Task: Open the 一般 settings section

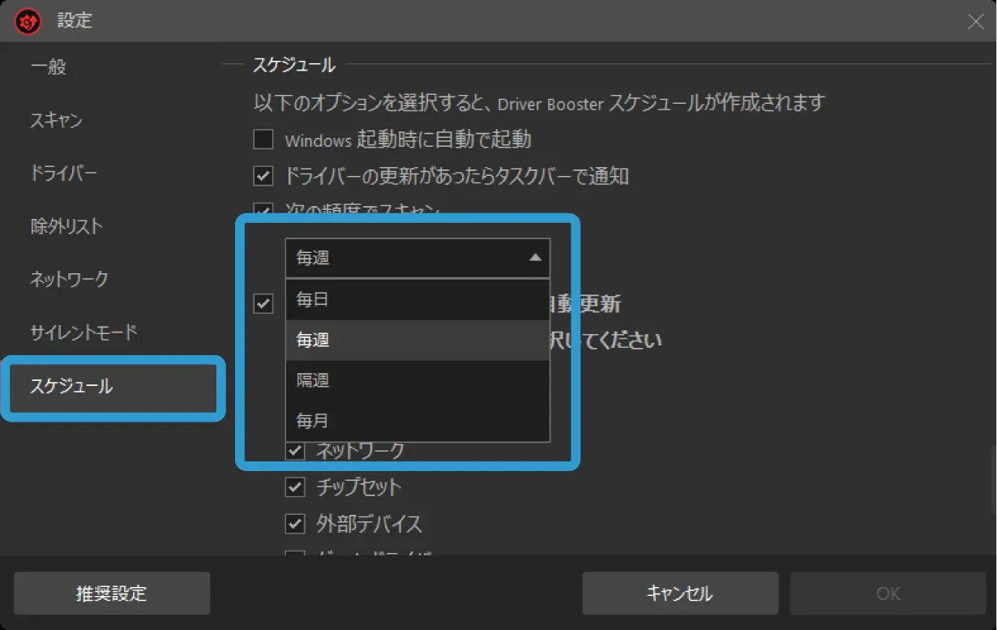Action: 49,67
